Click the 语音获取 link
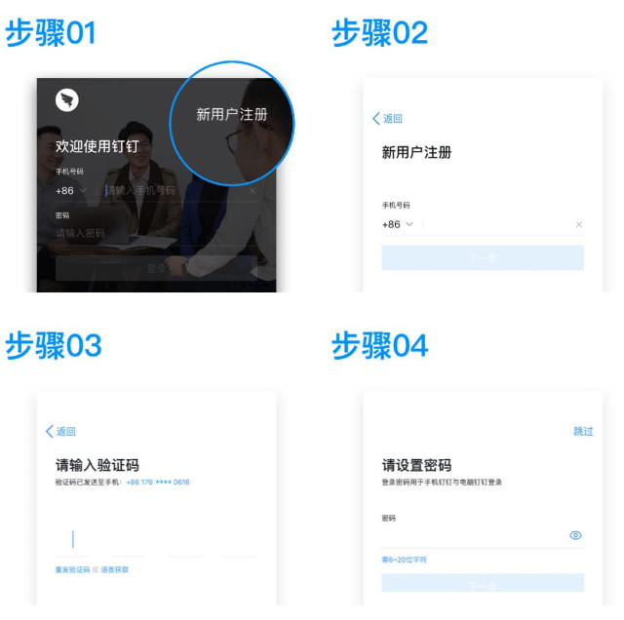This screenshot has width=624, height=620. (115, 570)
